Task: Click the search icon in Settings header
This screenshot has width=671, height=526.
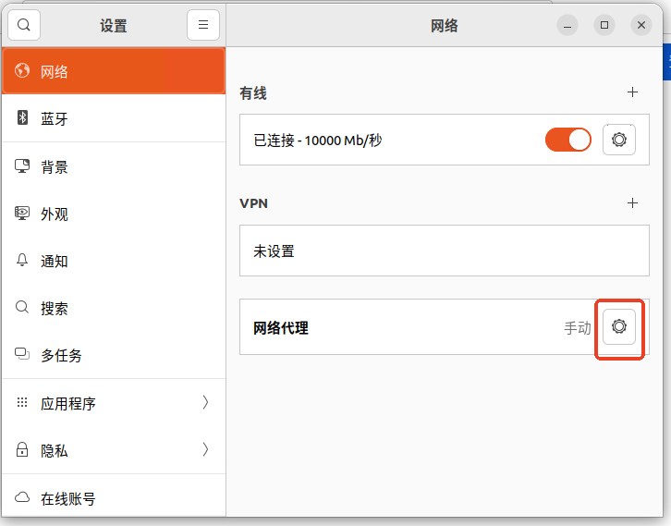Action: click(24, 25)
